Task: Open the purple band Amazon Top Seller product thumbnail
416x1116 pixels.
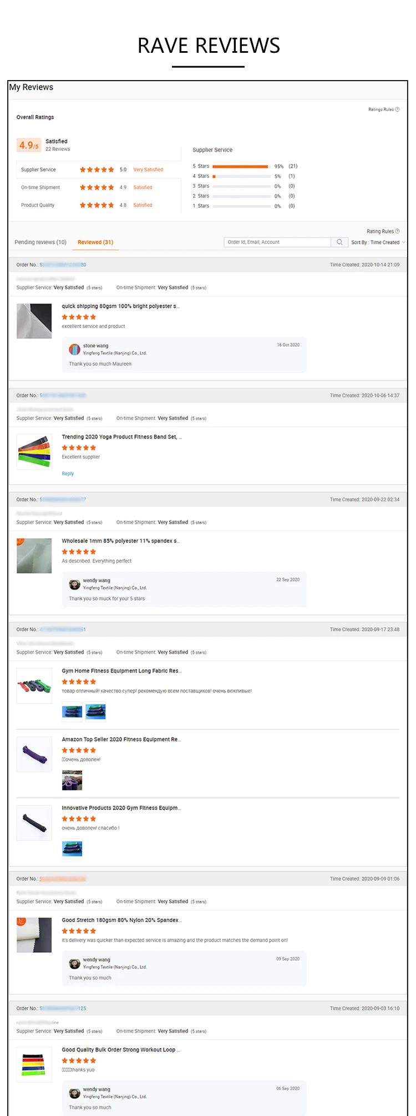Action: tap(34, 754)
